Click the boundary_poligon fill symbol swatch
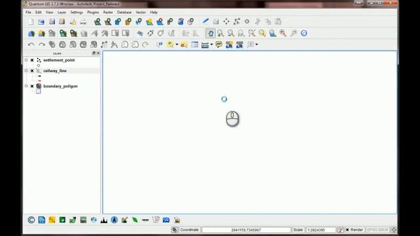Screen dimensions: 420x236 [x=38, y=92]
